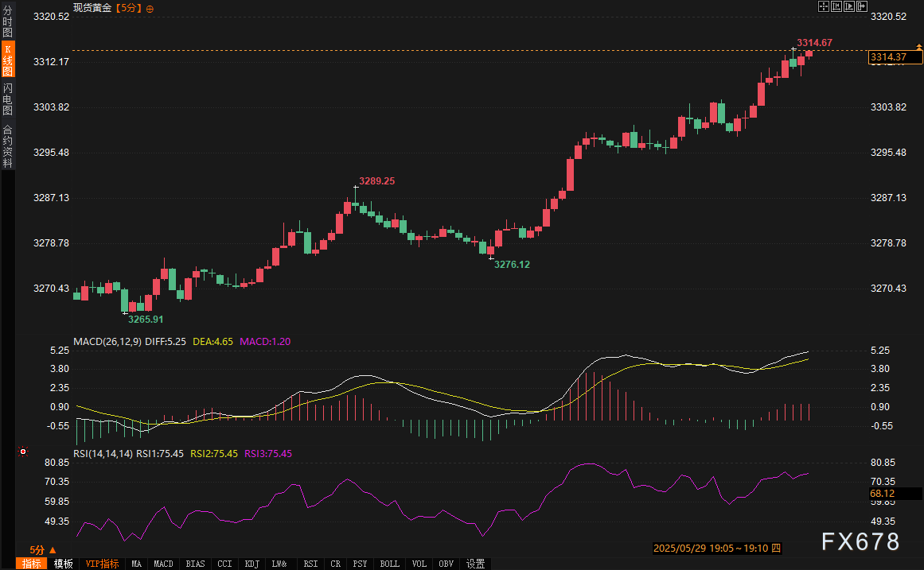
Task: Toggle the KDJ indicator
Action: coord(251,564)
